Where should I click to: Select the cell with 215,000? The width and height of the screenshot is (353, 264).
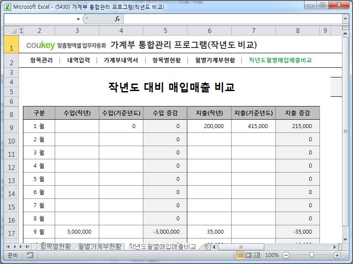297,126
